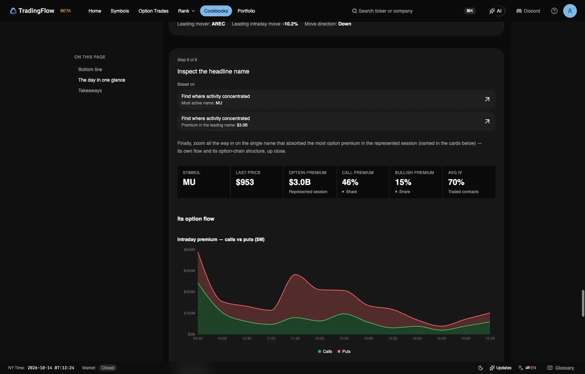Click the ⌘K shortcut badge
Image resolution: width=585 pixels, height=374 pixels.
[470, 11]
